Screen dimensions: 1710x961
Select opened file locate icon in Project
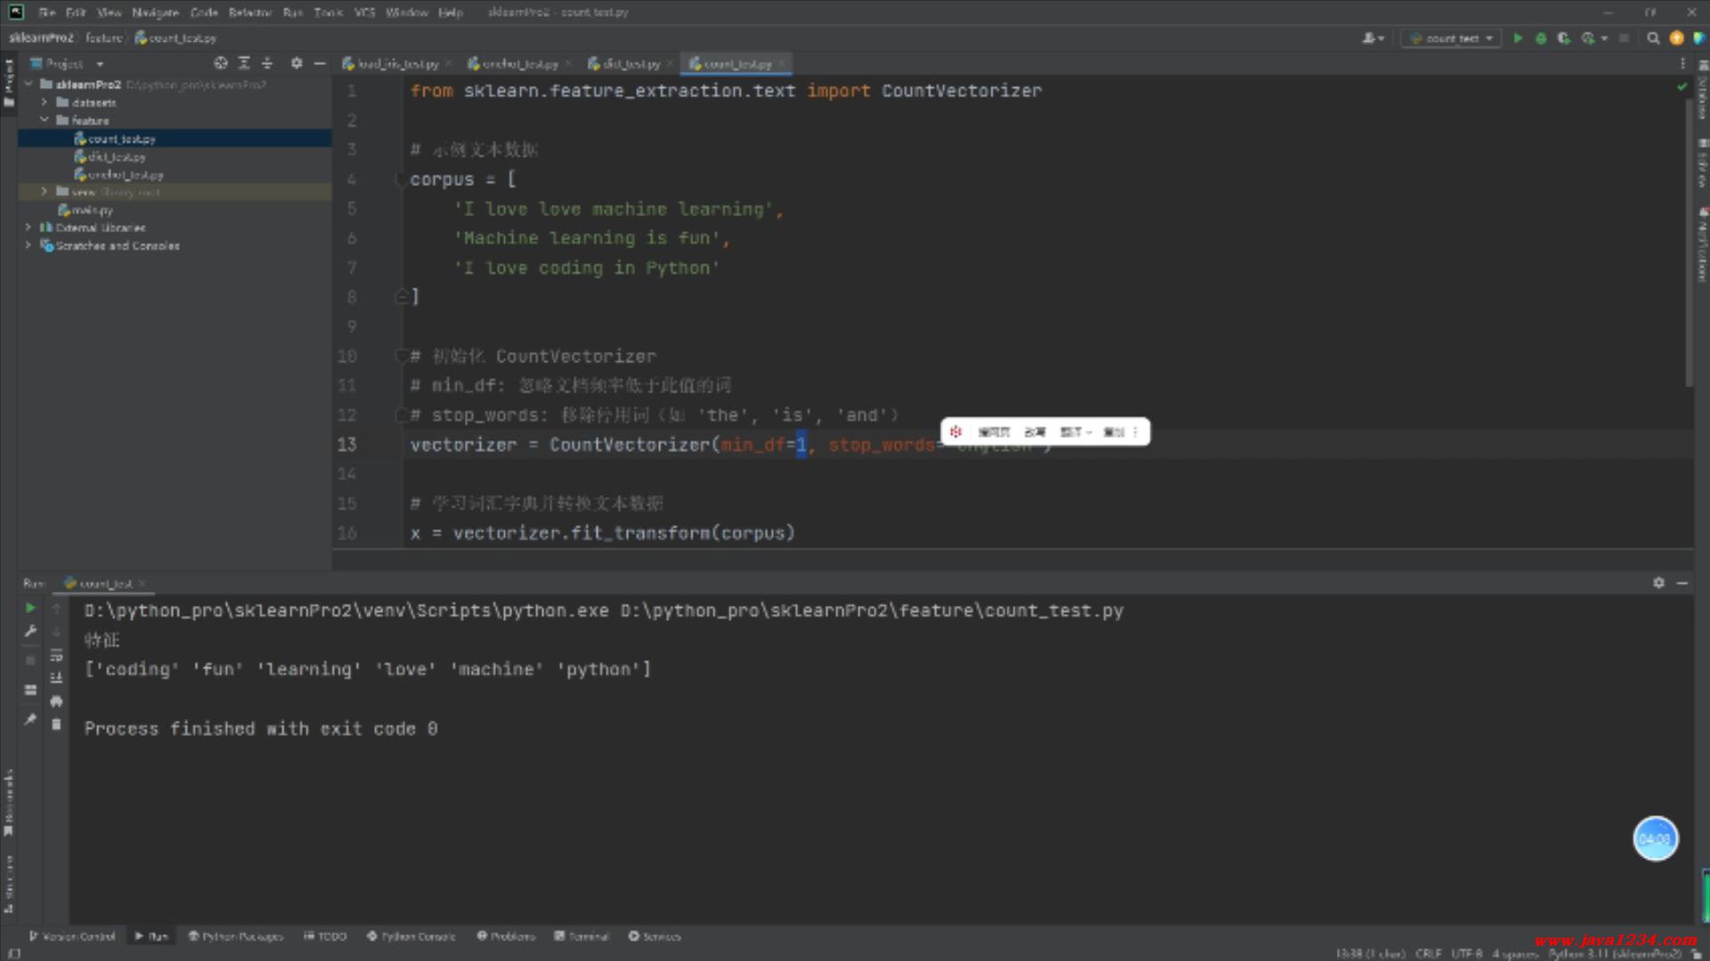[220, 63]
